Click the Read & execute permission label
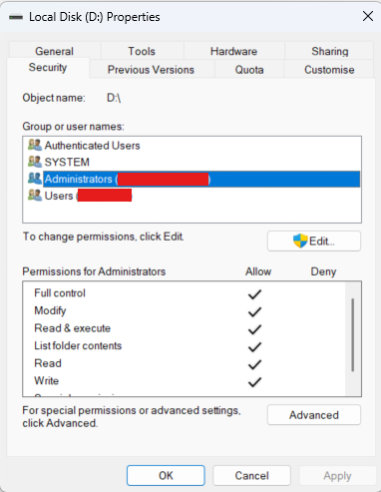Screen dimensions: 381x492 [73, 328]
